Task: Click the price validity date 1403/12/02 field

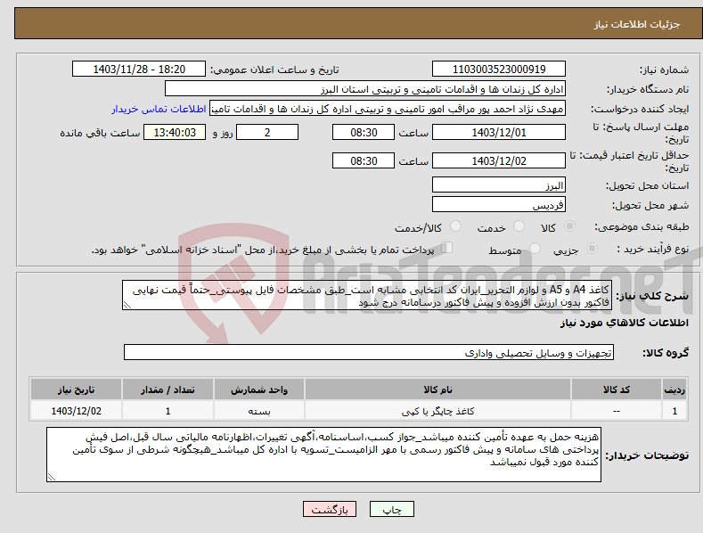Action: [499, 160]
